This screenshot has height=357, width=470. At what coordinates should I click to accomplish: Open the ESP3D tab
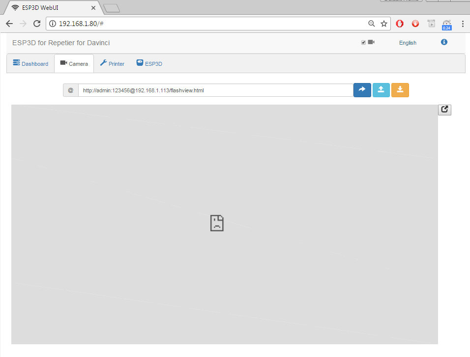[x=149, y=64]
